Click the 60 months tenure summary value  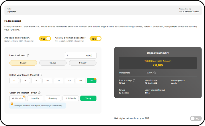(124, 93)
